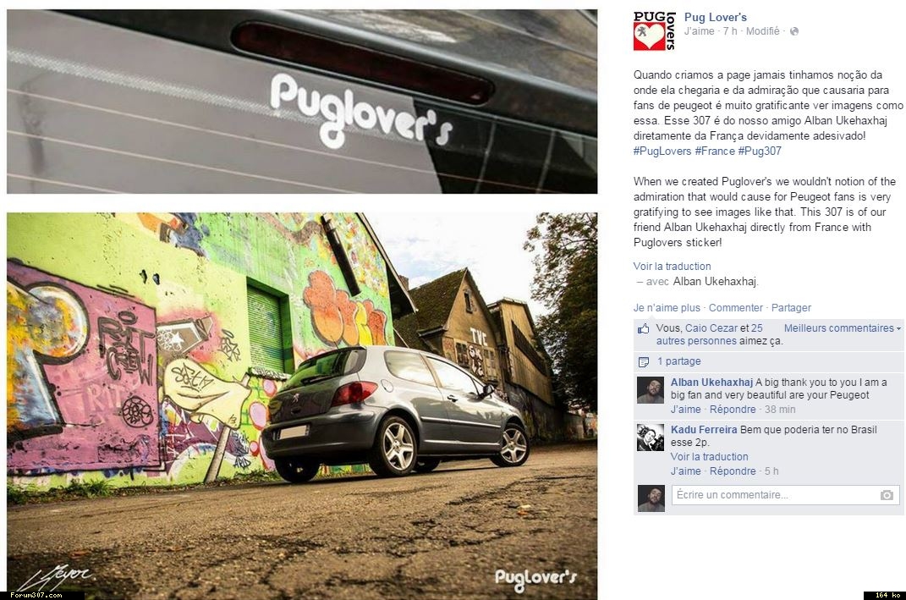Toggle Je n'aime plus on the post
The height and width of the screenshot is (600, 906).
(667, 308)
